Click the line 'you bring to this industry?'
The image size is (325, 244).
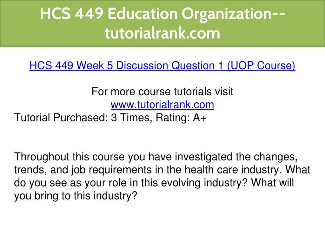tap(76, 196)
